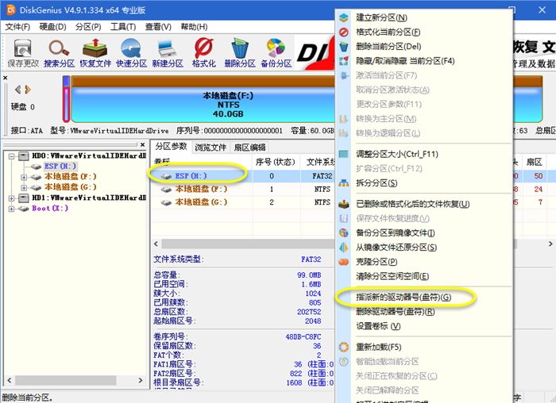Close the left tree panel
556x403 pixels.
[x=142, y=144]
